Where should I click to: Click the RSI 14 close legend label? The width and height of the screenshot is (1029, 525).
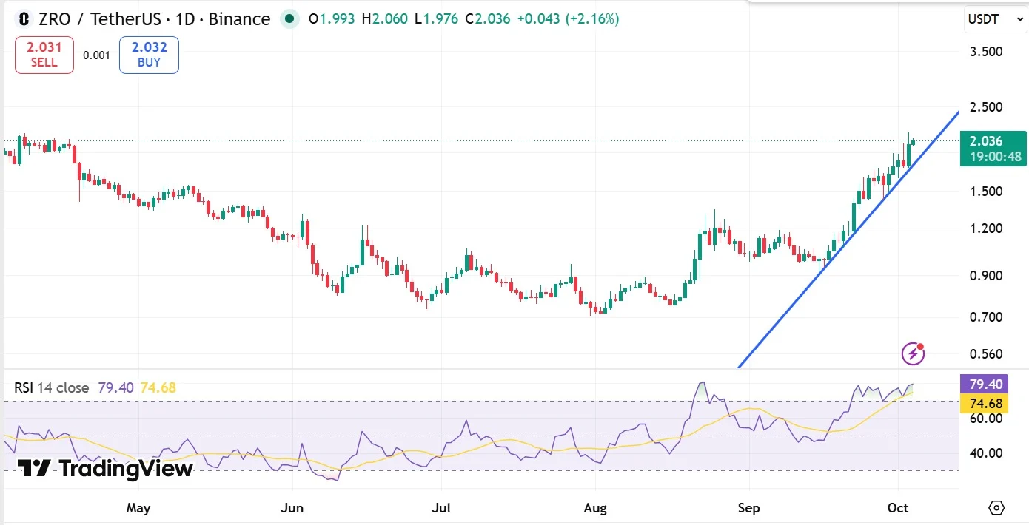coord(52,387)
